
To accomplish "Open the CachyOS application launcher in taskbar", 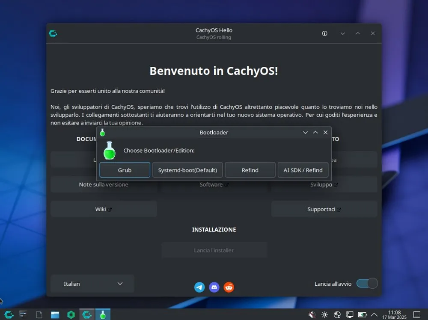I will tap(9, 314).
